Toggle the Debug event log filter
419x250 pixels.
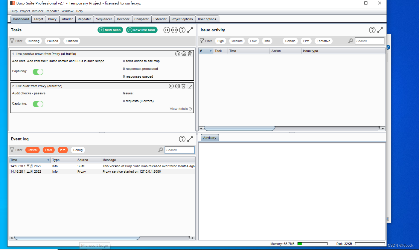coord(78,150)
